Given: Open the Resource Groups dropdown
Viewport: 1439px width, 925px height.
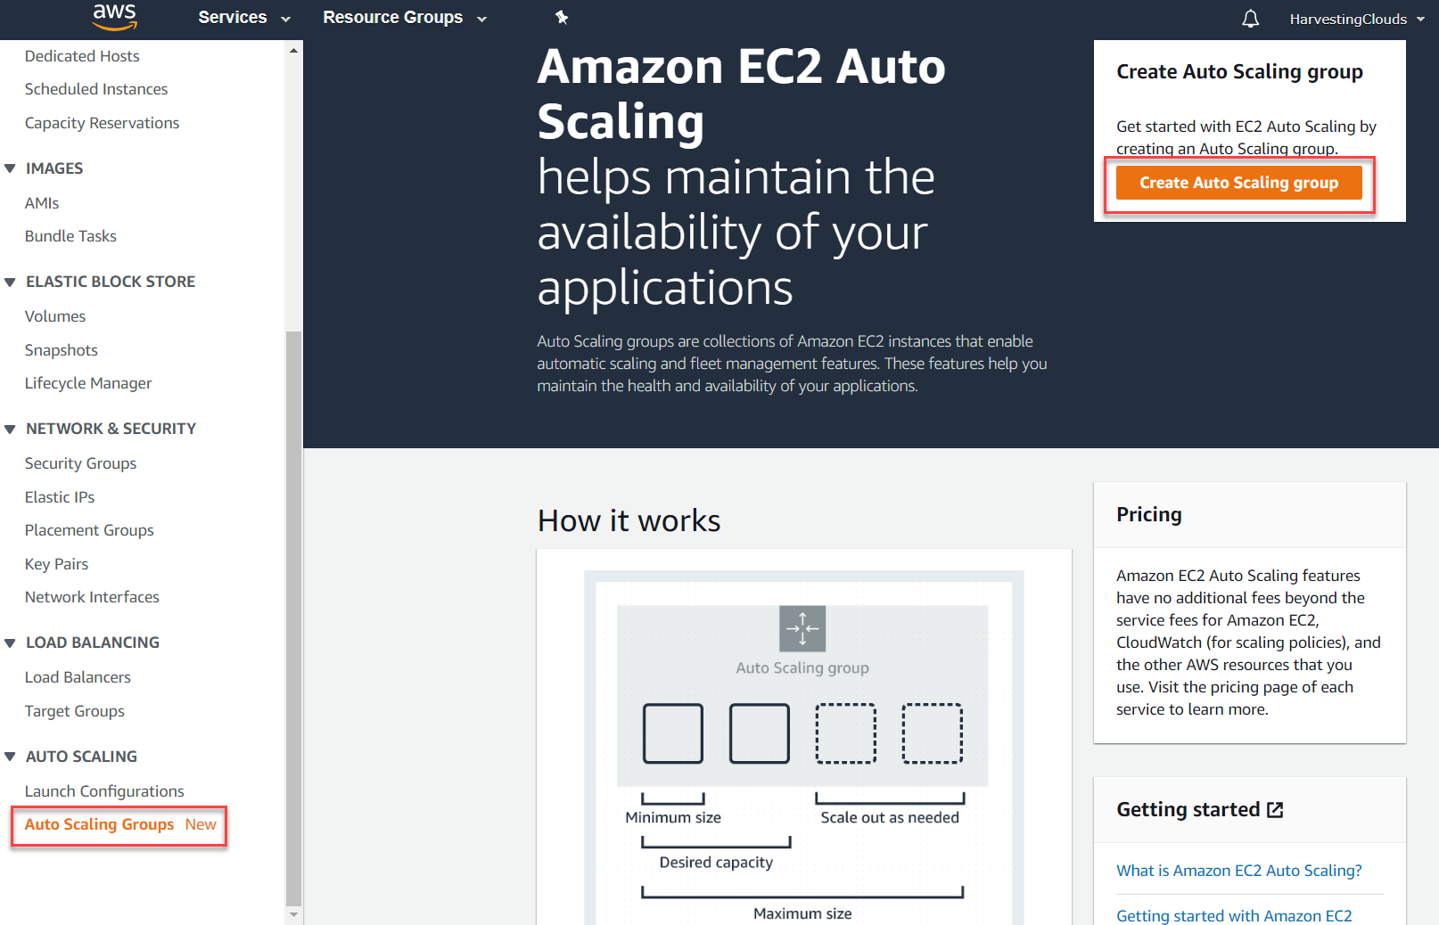Looking at the screenshot, I should pos(405,18).
